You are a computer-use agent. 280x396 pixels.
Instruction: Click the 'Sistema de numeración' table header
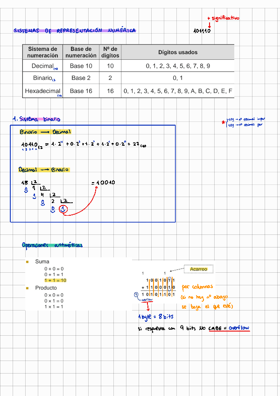42,52
